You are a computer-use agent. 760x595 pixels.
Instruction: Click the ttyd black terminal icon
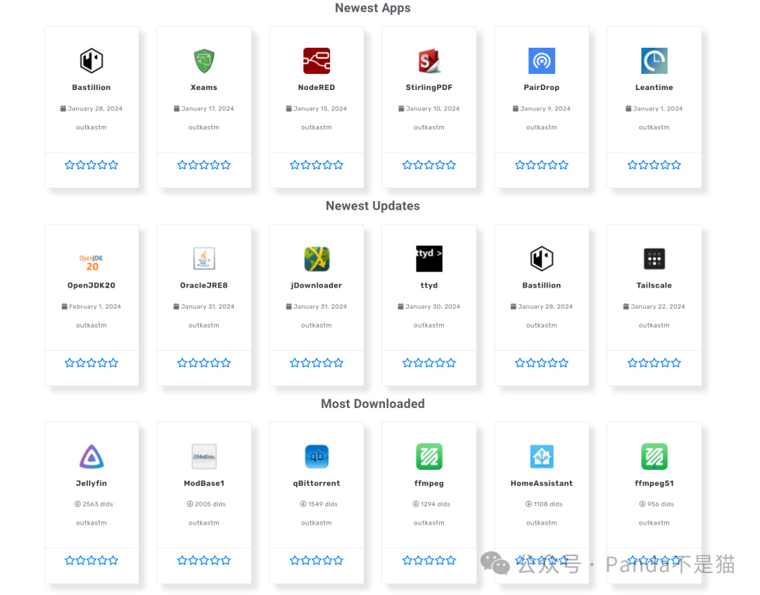pos(429,258)
